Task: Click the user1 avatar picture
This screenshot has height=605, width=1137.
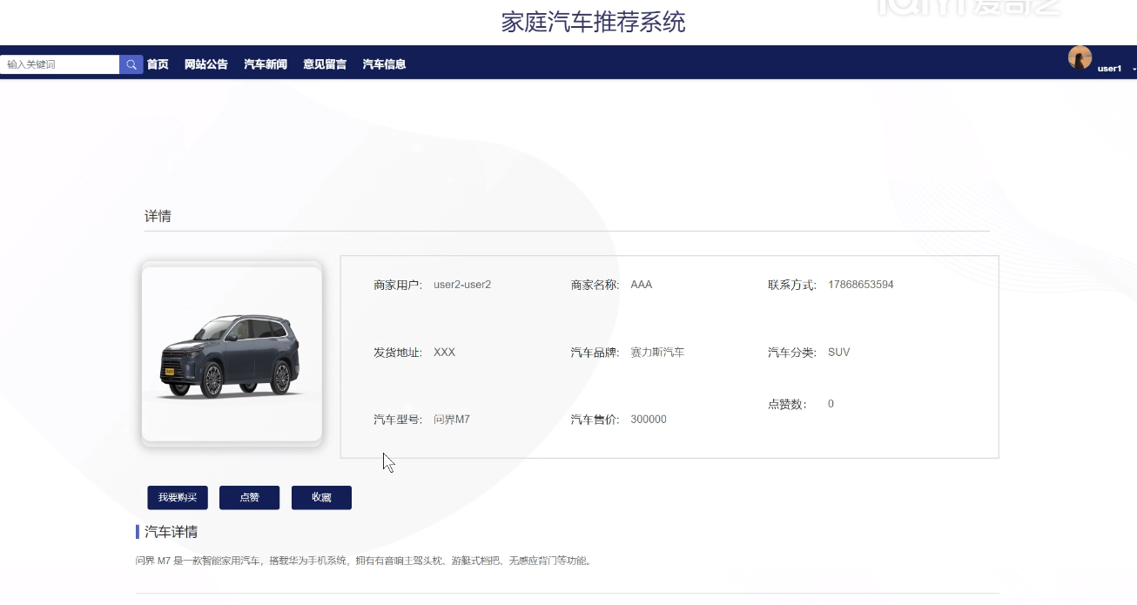Action: click(1080, 58)
